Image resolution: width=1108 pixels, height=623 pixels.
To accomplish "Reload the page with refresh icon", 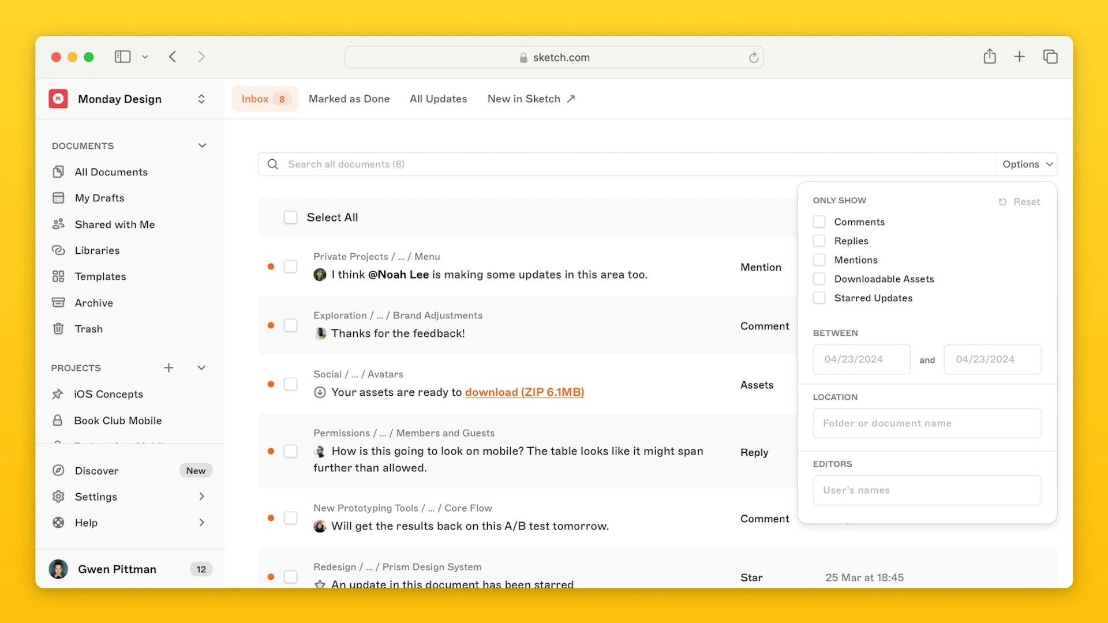I will click(x=753, y=58).
